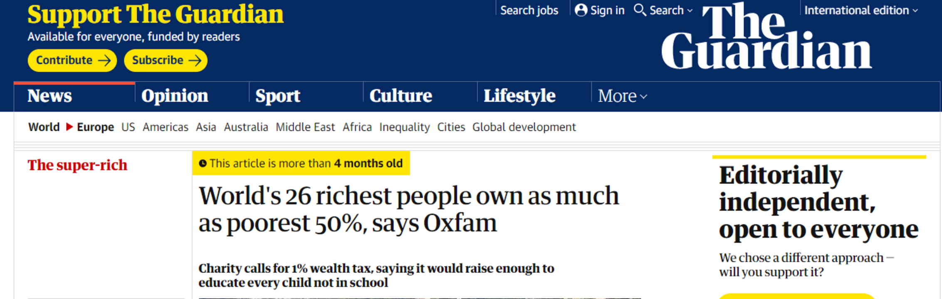Open The super-rich topic link

(77, 165)
